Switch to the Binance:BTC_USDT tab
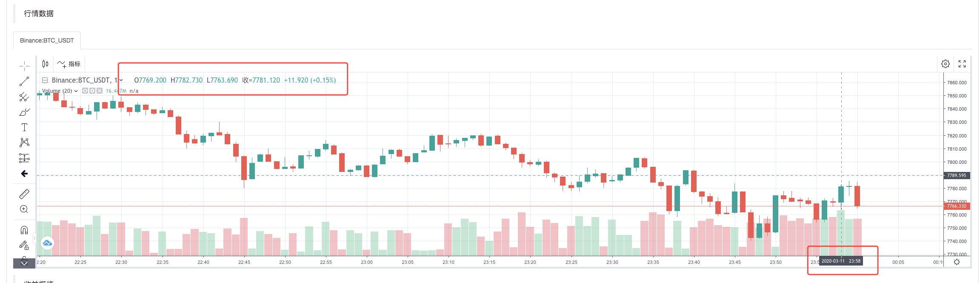 click(x=47, y=40)
